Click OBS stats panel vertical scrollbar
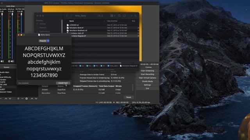250x140 pixels. coord(133,87)
